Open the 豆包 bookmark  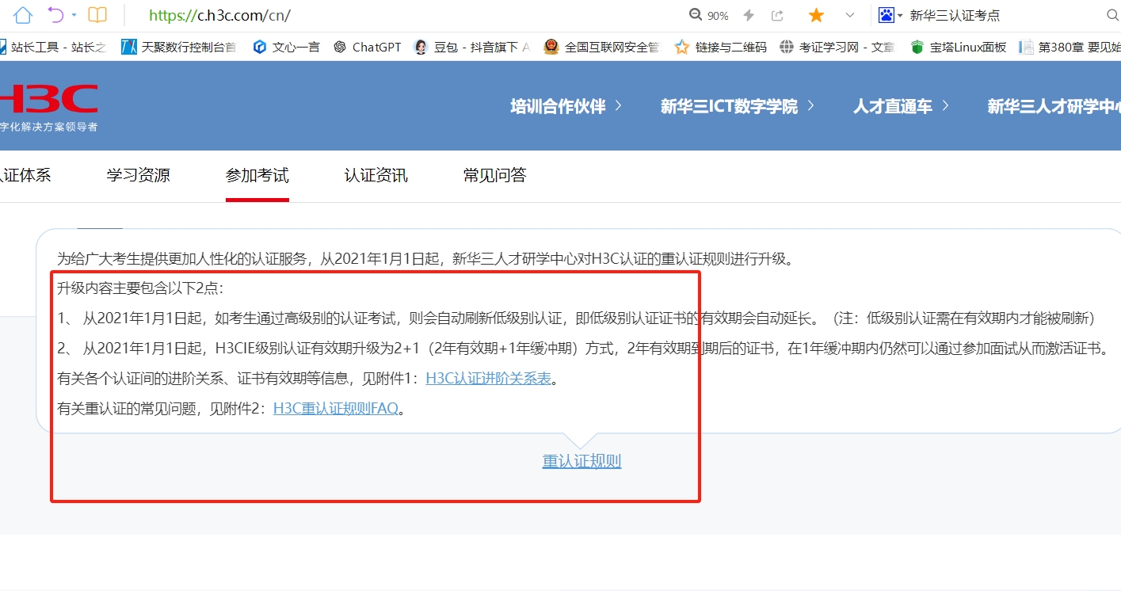(471, 48)
